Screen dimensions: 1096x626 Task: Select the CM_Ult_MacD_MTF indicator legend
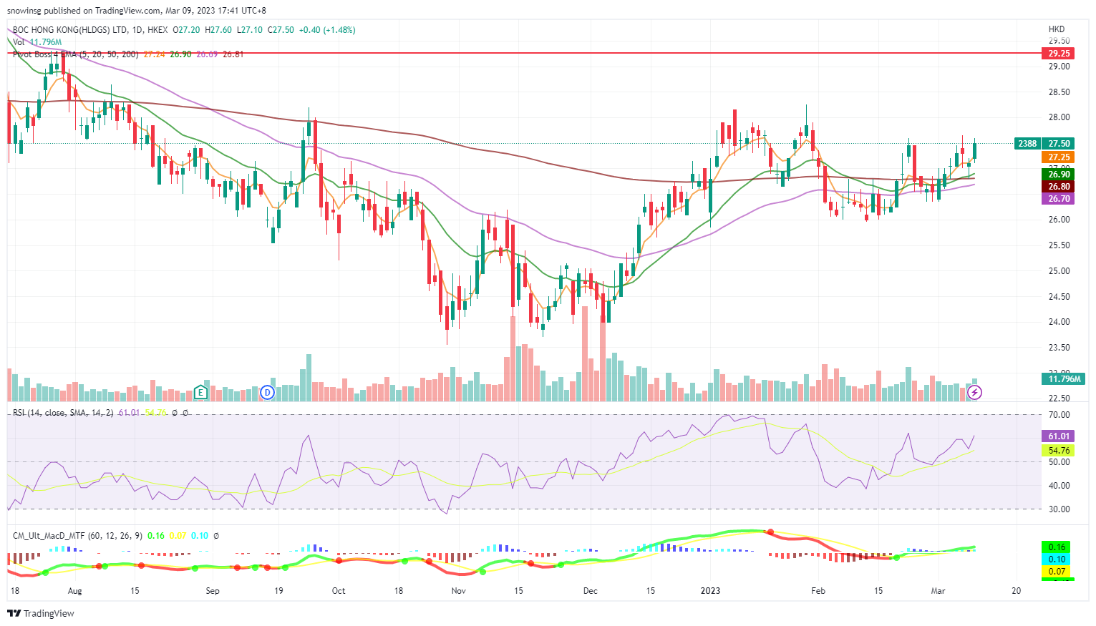[x=77, y=535]
